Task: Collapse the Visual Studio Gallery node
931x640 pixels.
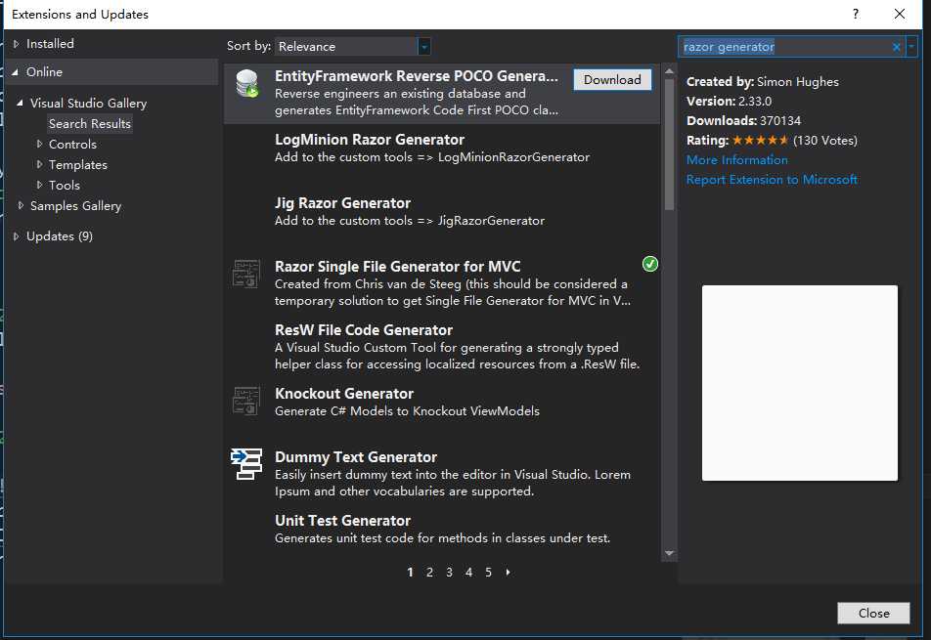Action: point(20,104)
